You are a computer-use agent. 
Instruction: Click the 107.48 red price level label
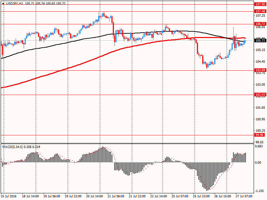pos(260,11)
